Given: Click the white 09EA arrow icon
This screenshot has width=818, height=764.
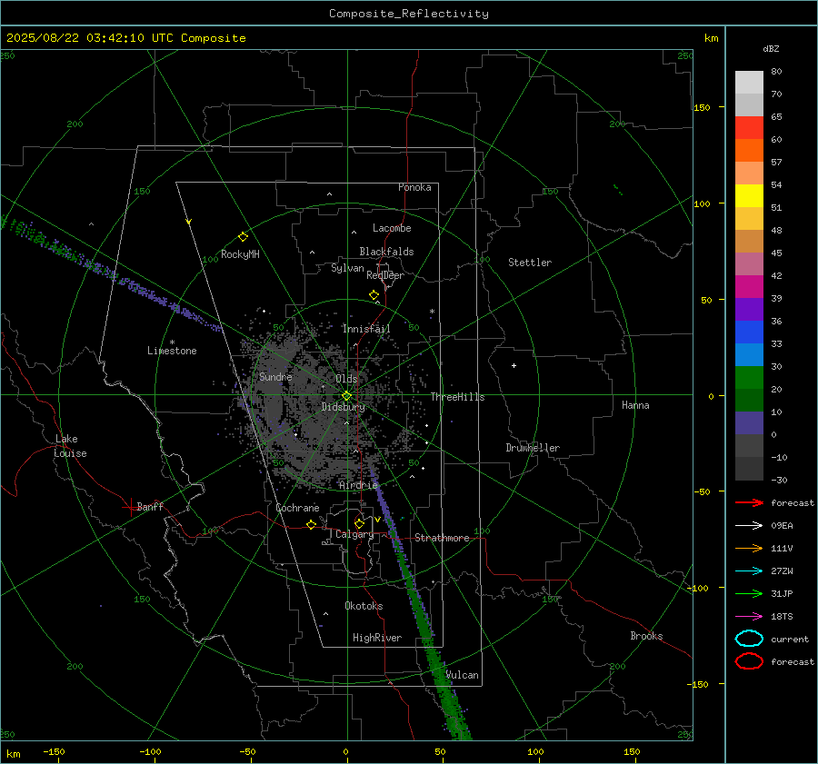Looking at the screenshot, I should pyautogui.click(x=749, y=525).
